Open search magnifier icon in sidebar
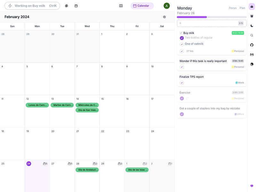256x192 pixels. (x=252, y=36)
